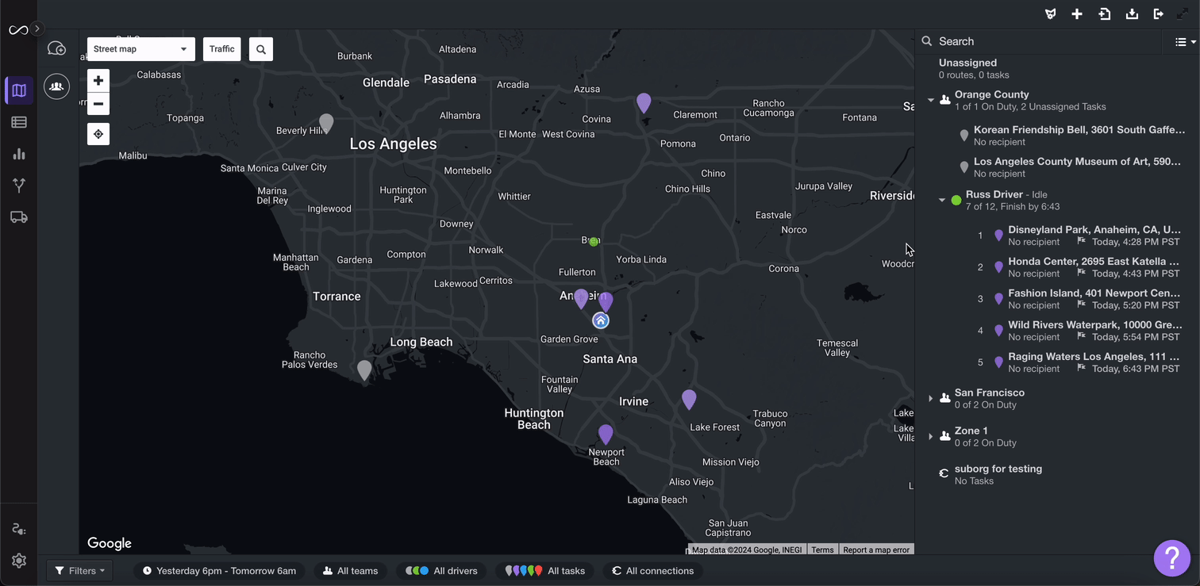Select purple pin near Newport Beach
Screen dimensions: 1200x586
pos(606,434)
